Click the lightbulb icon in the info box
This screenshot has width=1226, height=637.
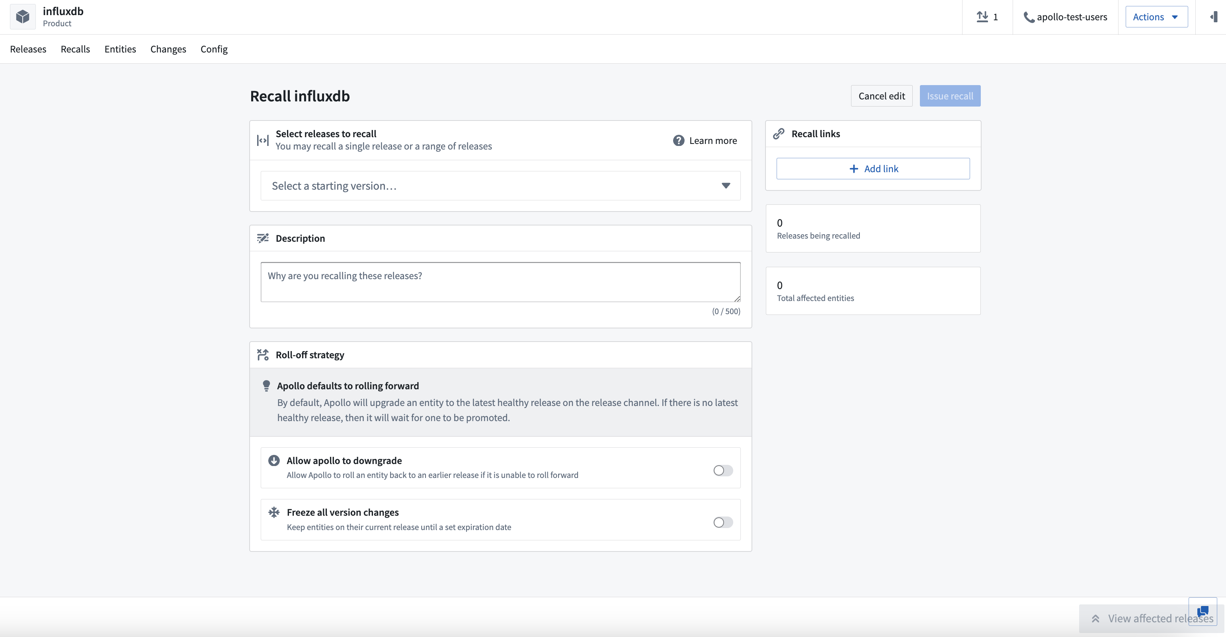[x=267, y=386]
